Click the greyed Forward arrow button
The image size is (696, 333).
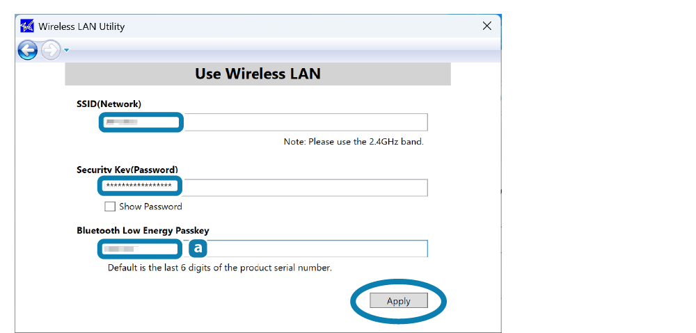coord(50,50)
